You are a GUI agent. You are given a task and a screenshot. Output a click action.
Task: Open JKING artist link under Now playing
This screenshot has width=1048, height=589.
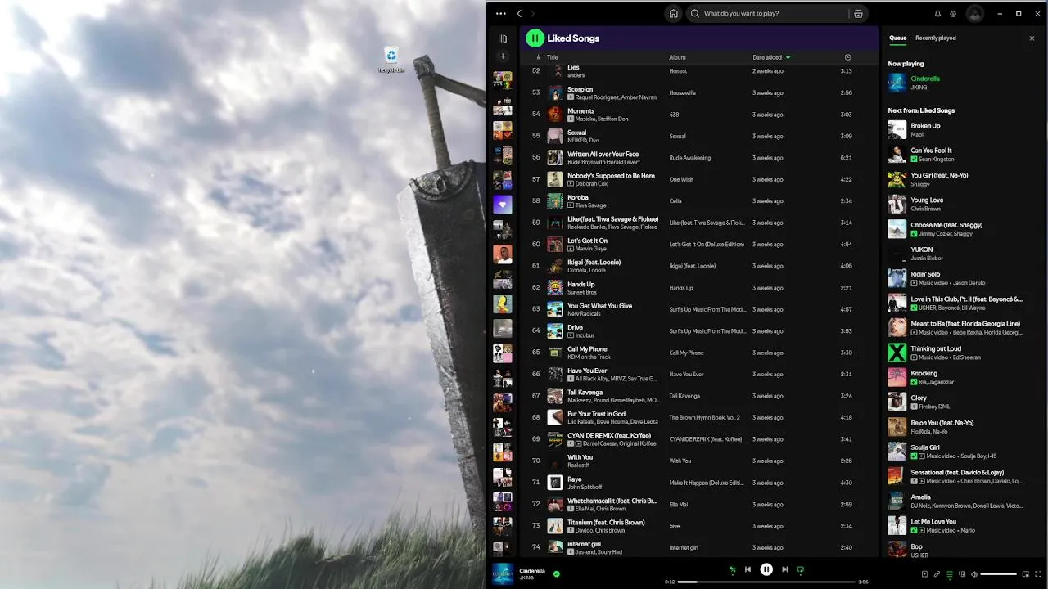tap(919, 87)
